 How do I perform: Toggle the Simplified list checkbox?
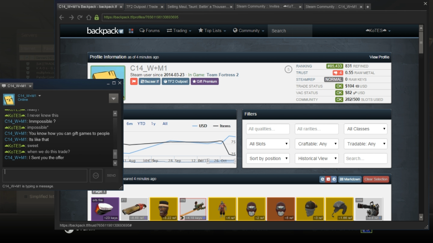coord(26,197)
